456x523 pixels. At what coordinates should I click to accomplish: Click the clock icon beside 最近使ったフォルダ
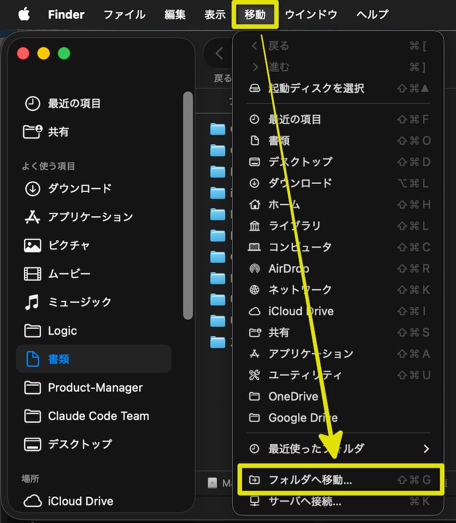click(x=255, y=448)
